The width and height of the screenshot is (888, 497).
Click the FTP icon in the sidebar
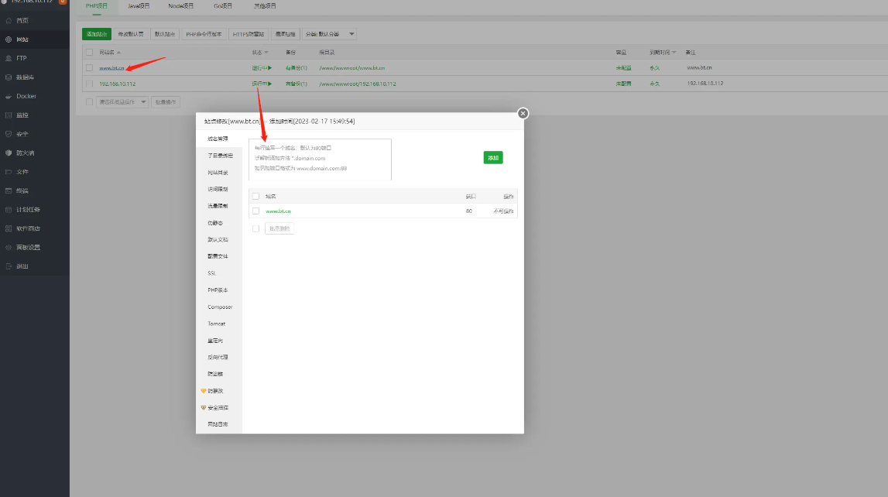coord(9,58)
